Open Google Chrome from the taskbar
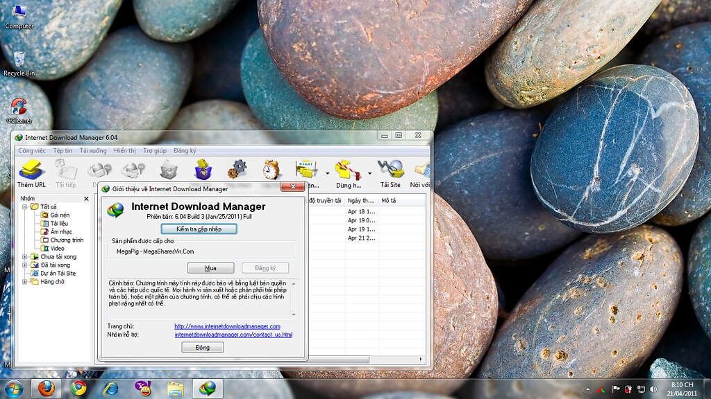This screenshot has width=711, height=399. pos(78,388)
